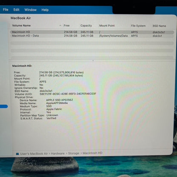Click Macintosh HD in the path bar
The height and width of the screenshot is (177, 177).
click(x=92, y=153)
